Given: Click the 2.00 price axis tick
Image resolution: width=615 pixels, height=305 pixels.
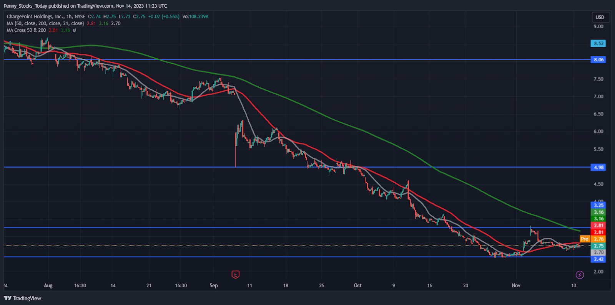Looking at the screenshot, I should click(x=598, y=272).
